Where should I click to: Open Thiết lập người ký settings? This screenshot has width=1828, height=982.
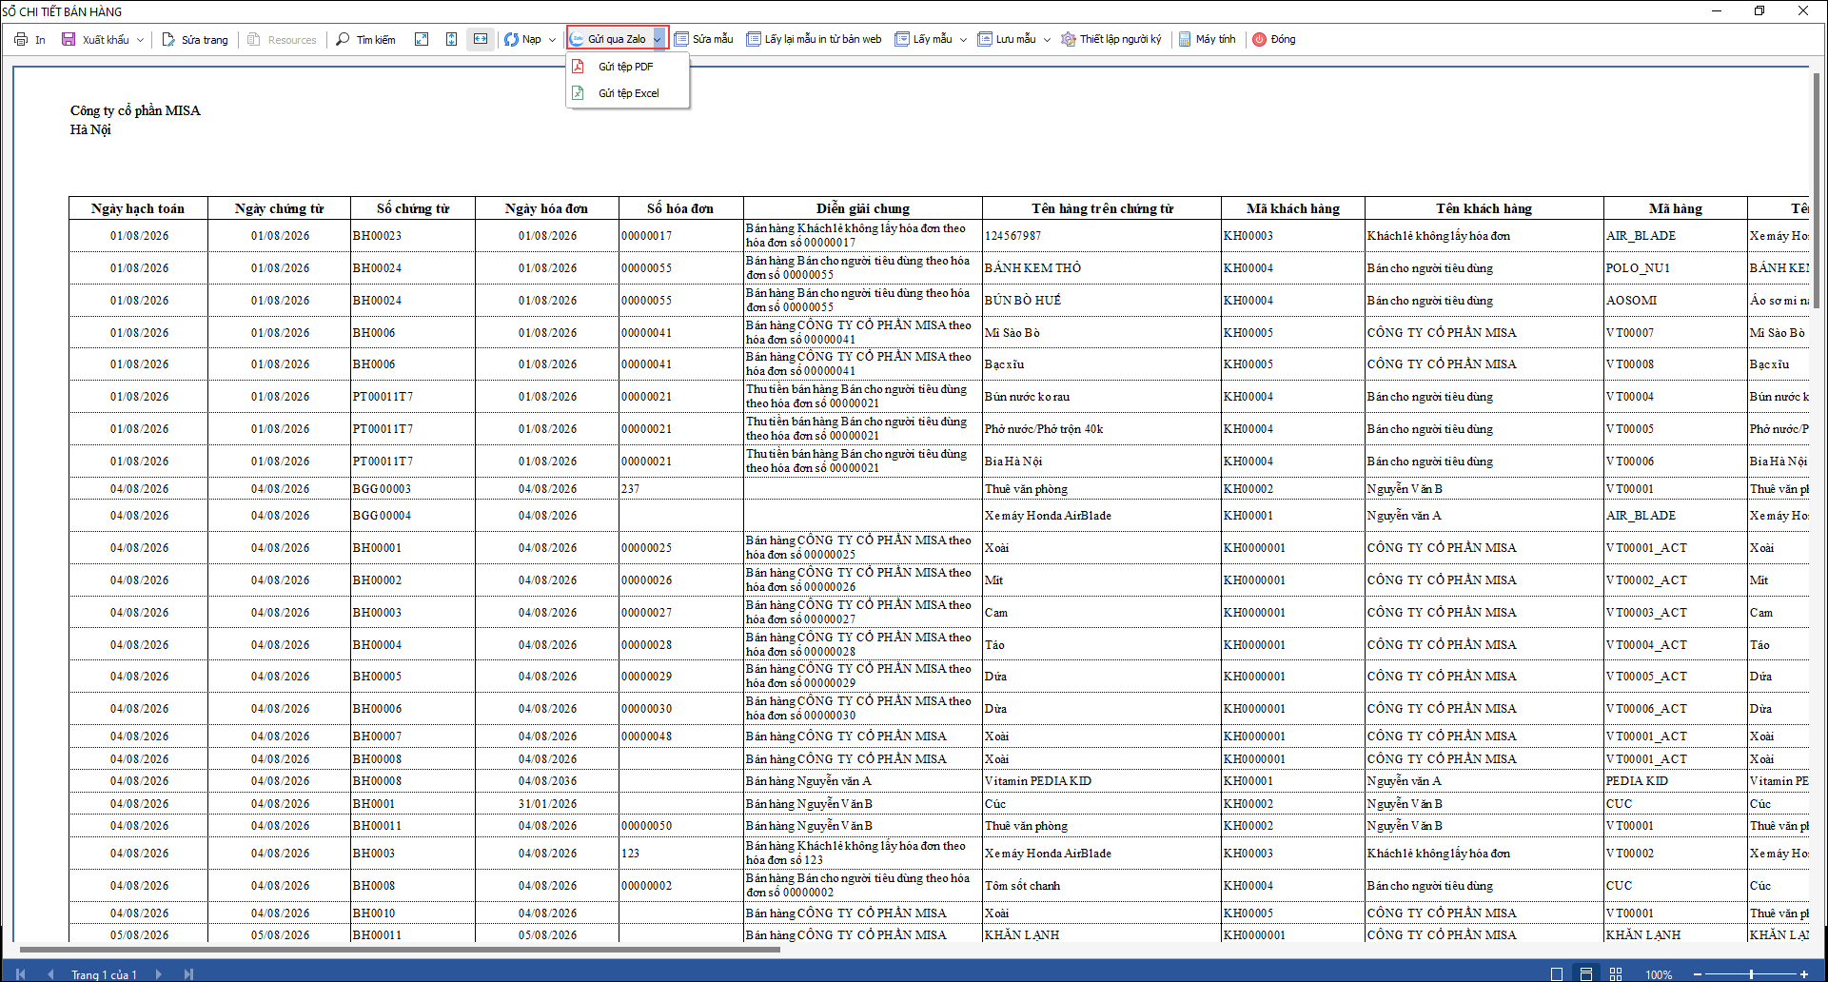[x=1111, y=39]
